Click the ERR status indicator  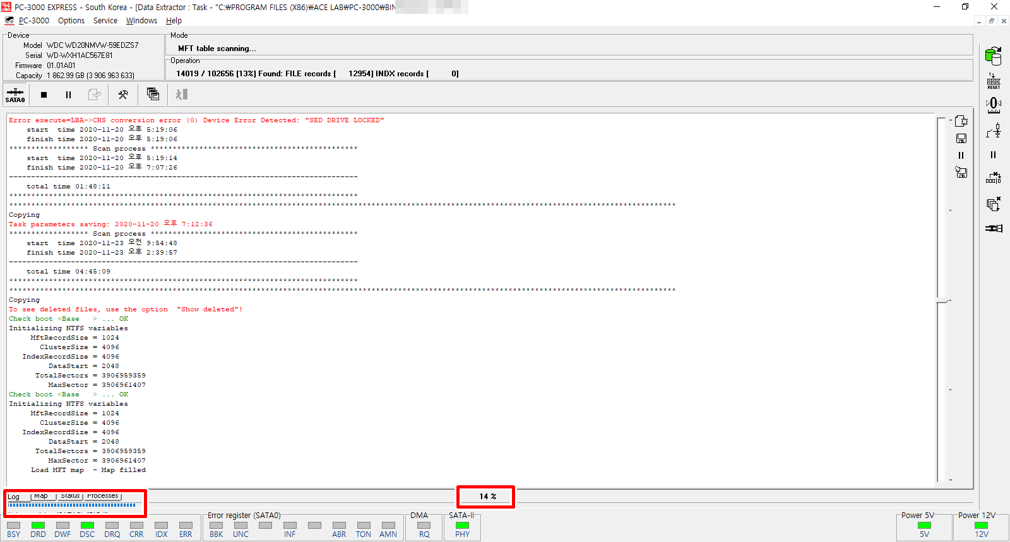(x=186, y=526)
